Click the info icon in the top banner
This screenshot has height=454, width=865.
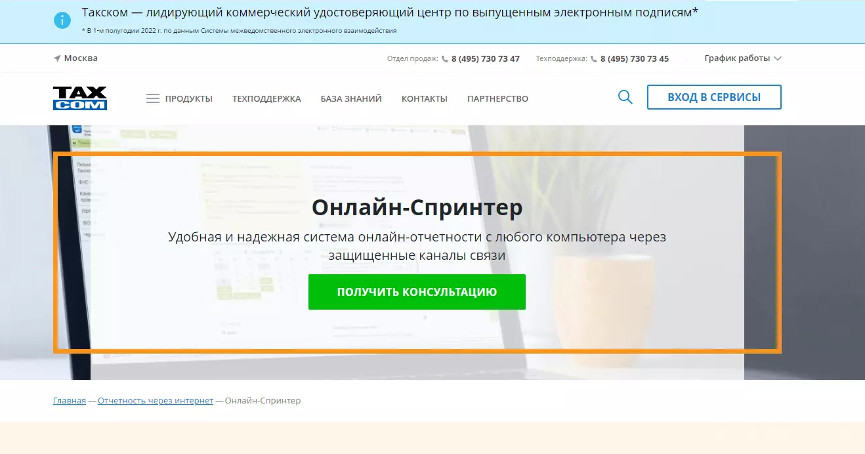(x=62, y=20)
